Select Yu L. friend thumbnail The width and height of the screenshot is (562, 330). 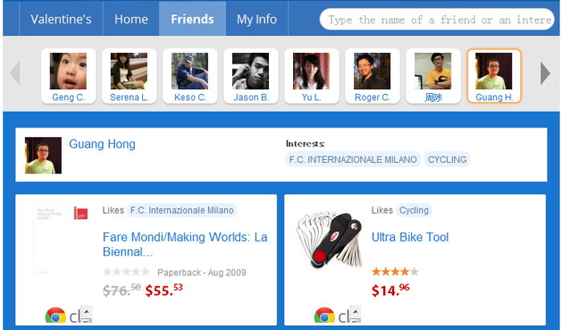(x=311, y=76)
